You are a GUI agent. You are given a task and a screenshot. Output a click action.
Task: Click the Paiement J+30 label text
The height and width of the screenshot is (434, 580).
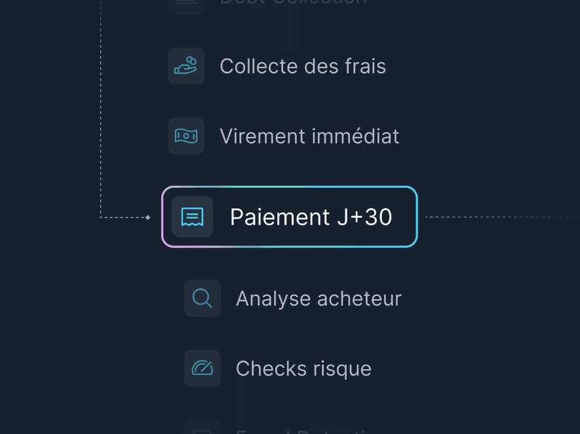click(311, 217)
